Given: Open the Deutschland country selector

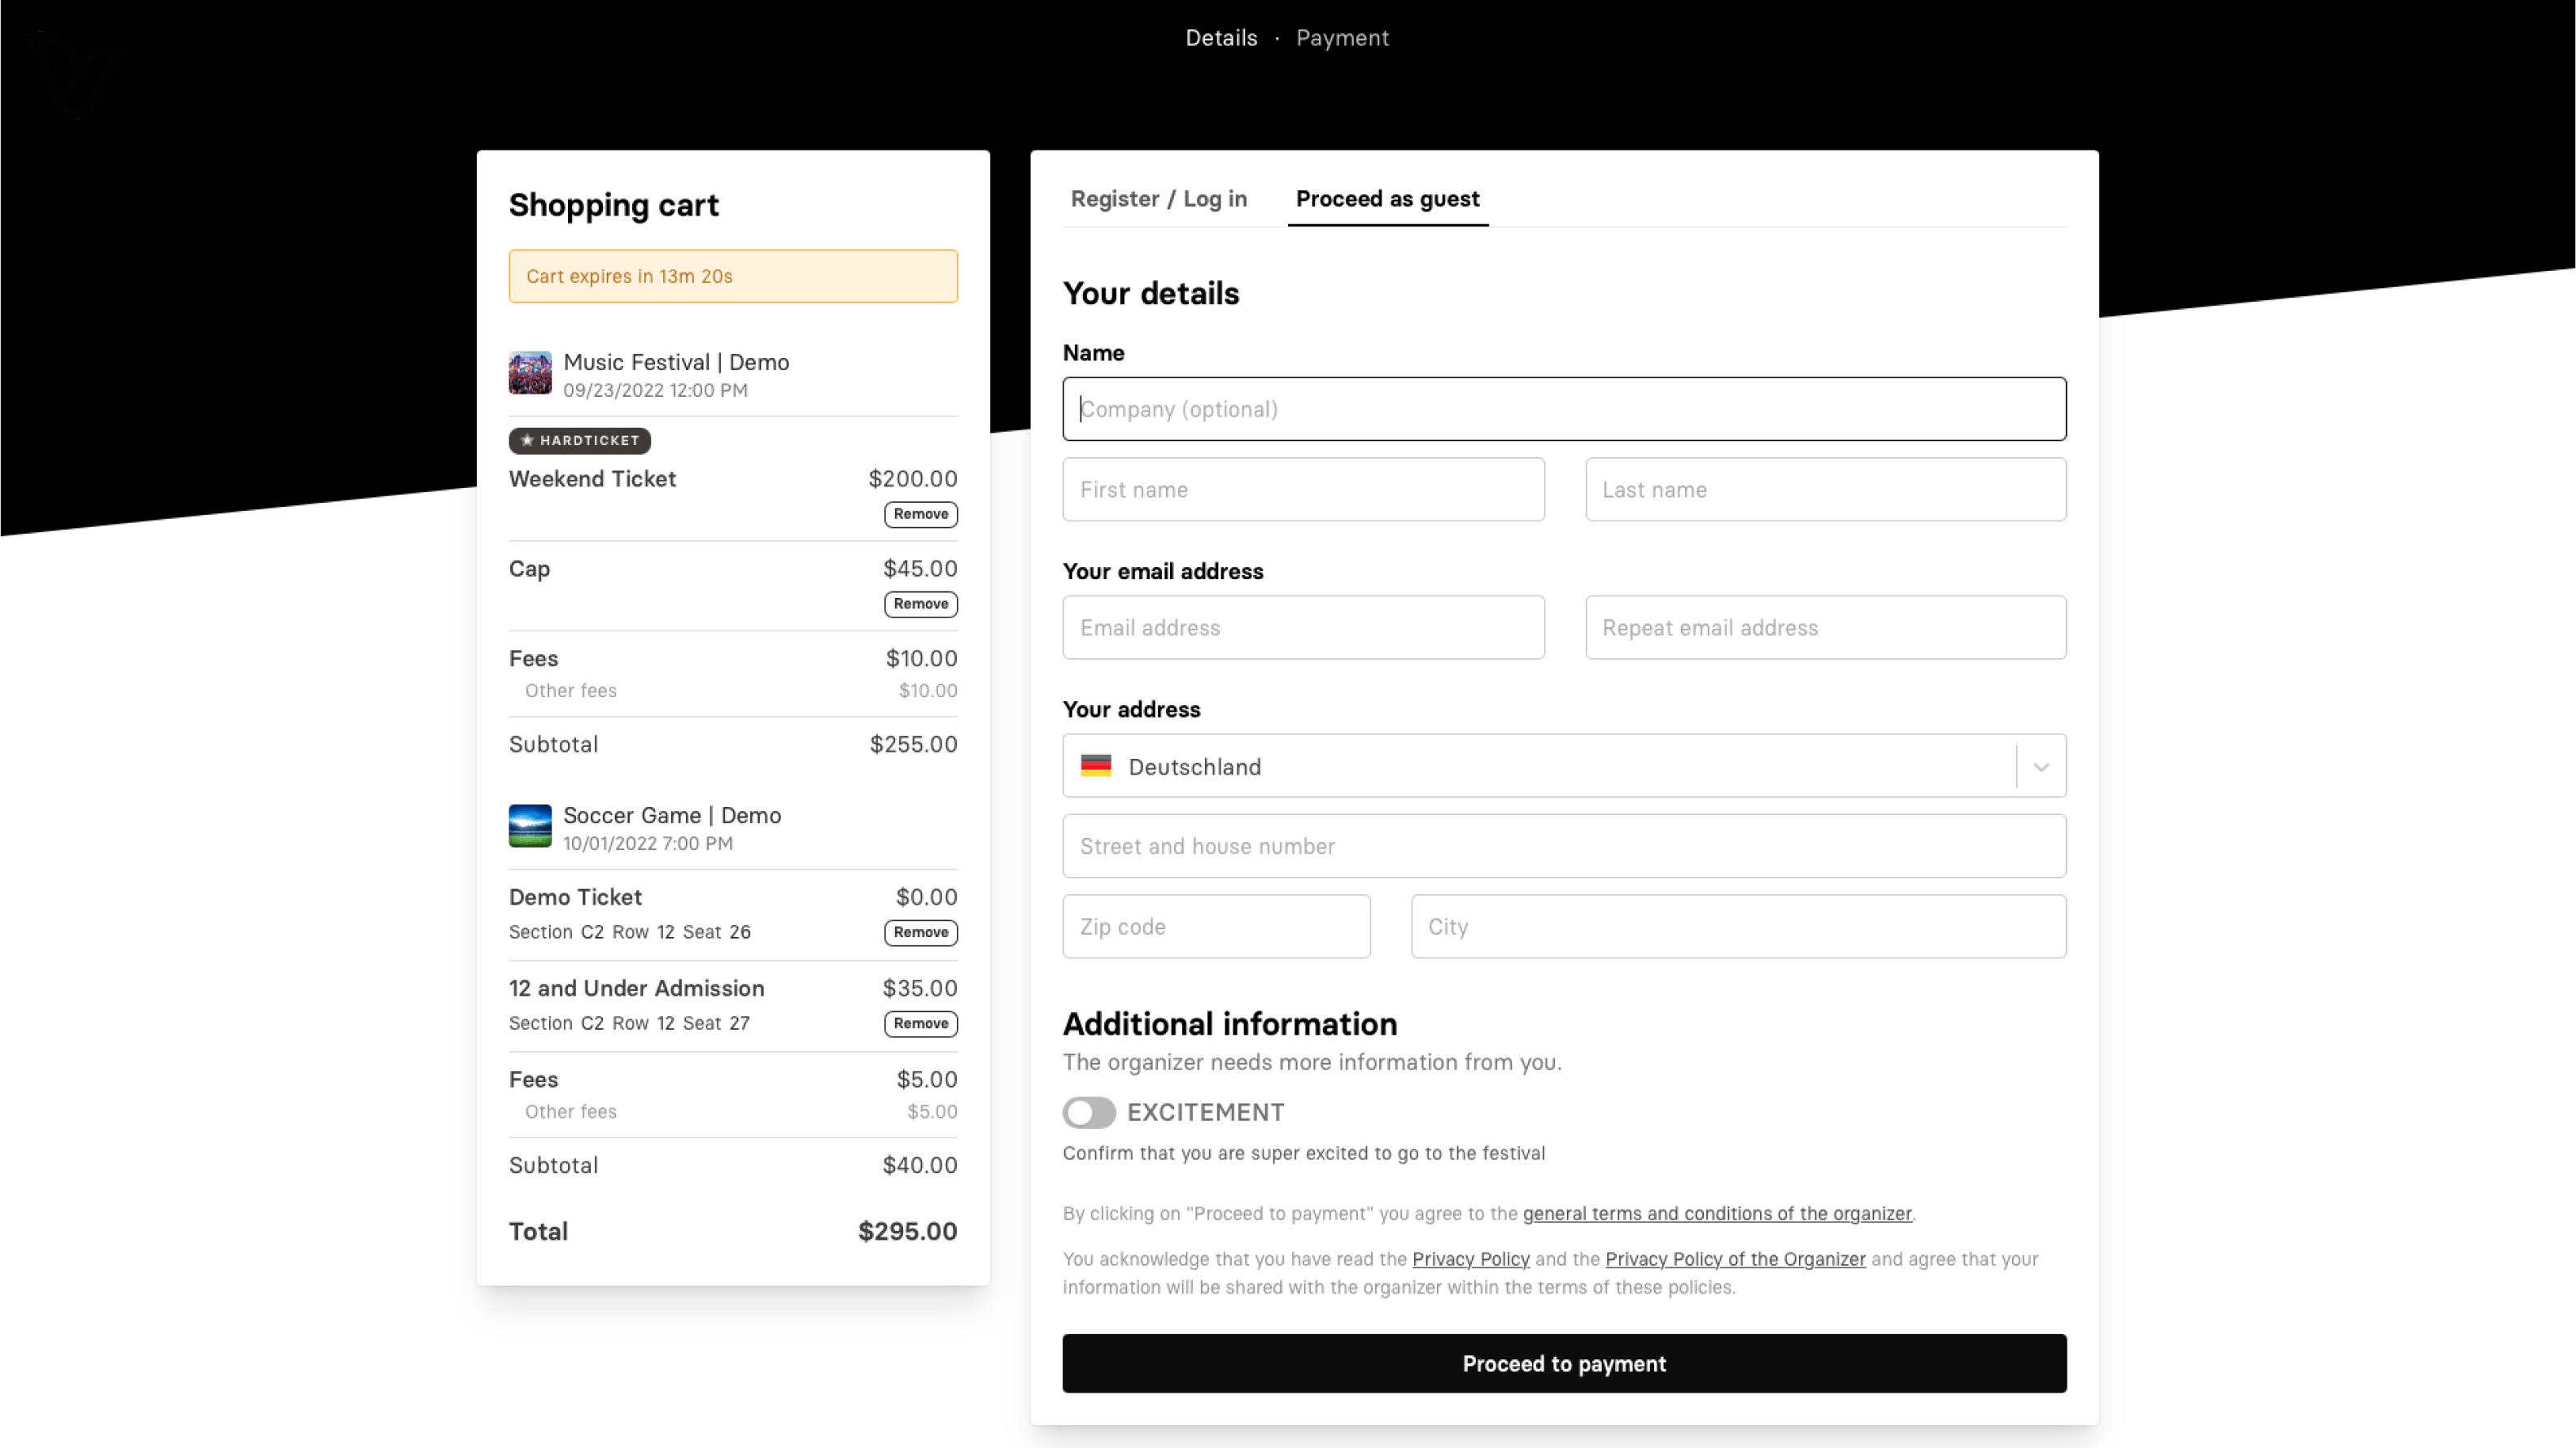Looking at the screenshot, I should click(1540, 767).
